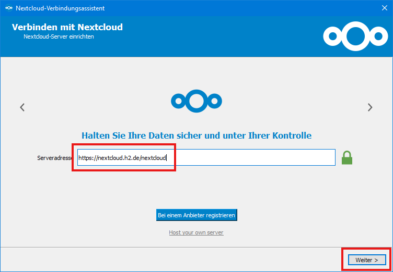This screenshot has height=272, width=393.
Task: Click the Verbinden mit Nextcloud heading
Action: (x=67, y=27)
